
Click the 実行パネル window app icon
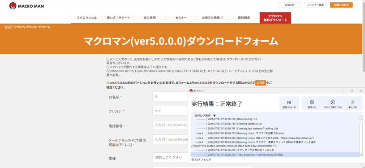(191, 90)
